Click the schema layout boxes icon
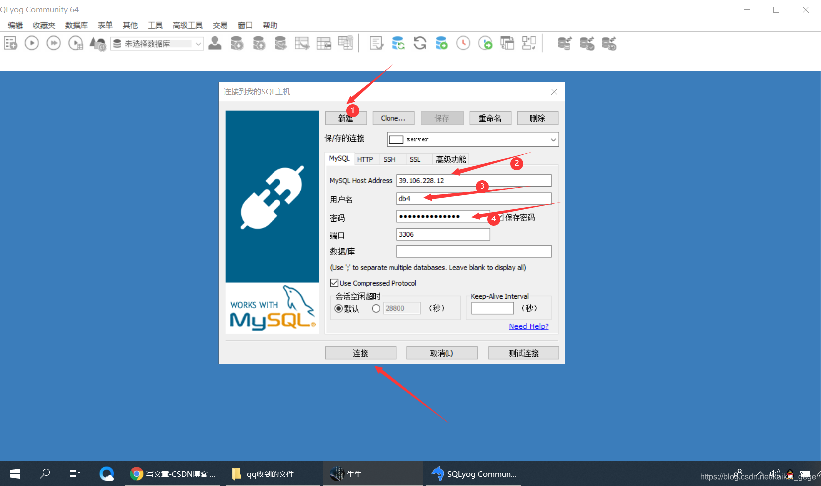The image size is (821, 486). point(529,44)
